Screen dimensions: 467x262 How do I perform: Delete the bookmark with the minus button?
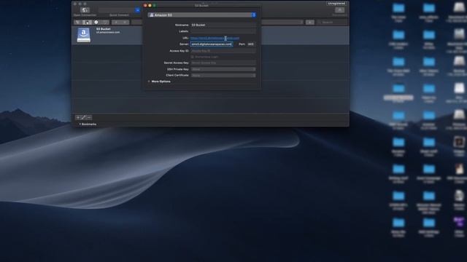pos(89,118)
